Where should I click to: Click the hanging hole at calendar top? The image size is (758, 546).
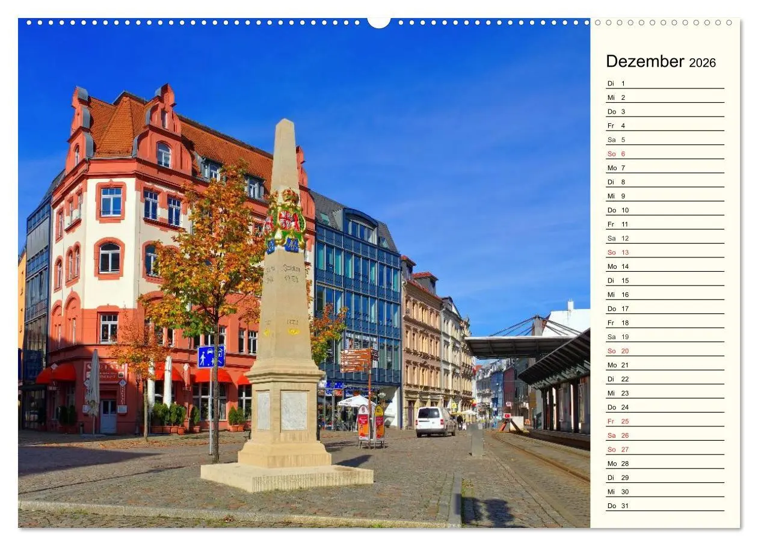(378, 23)
